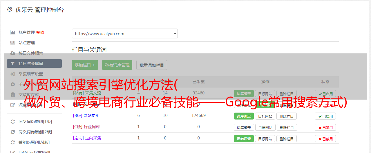Click the red 充值 link
Screen dimensions: 371x153
point(40,32)
